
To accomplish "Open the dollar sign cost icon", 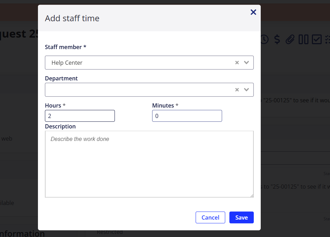I will (277, 39).
